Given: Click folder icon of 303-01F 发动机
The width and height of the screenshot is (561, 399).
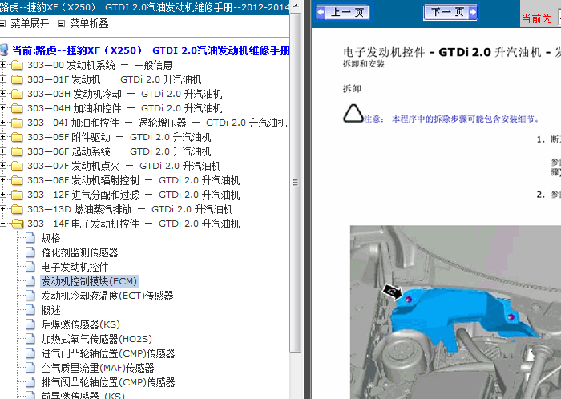Looking at the screenshot, I should click(x=17, y=79).
